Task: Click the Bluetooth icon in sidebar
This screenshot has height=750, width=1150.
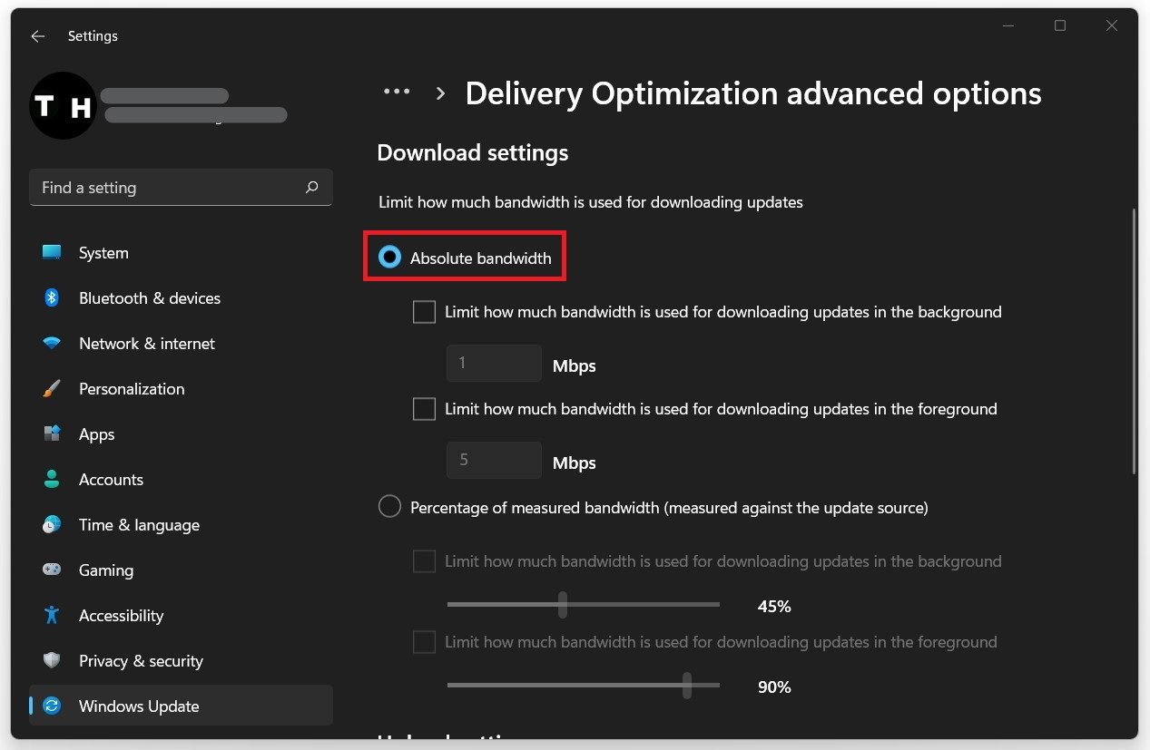Action: click(x=52, y=298)
